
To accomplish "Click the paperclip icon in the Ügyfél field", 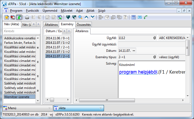I will pyautogui.click(x=155, y=38).
